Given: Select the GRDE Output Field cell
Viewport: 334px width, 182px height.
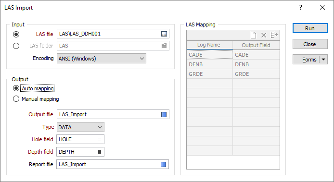Looking at the screenshot, I should pos(256,74).
